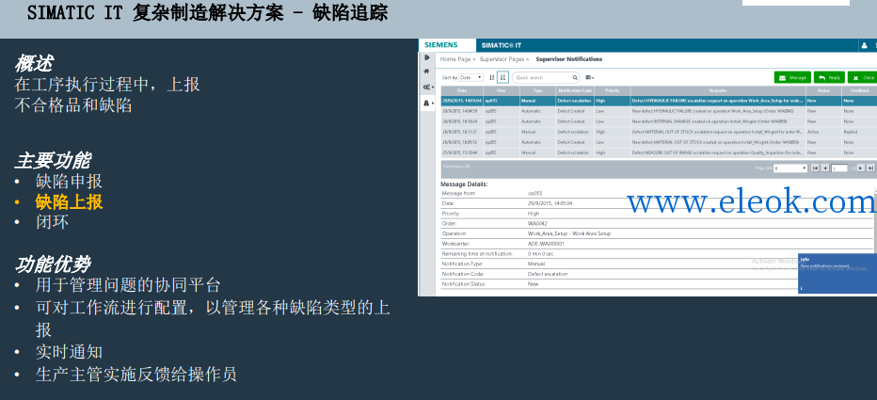The image size is (877, 400).
Task: Click the 闭环 bullet on slide
Action: click(x=52, y=222)
